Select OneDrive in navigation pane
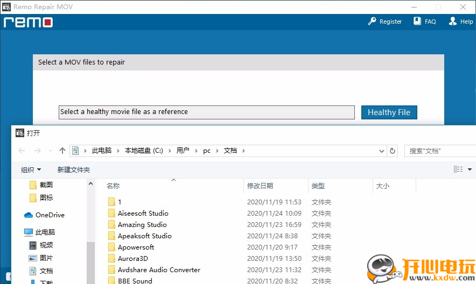The height and width of the screenshot is (284, 476). pos(50,215)
